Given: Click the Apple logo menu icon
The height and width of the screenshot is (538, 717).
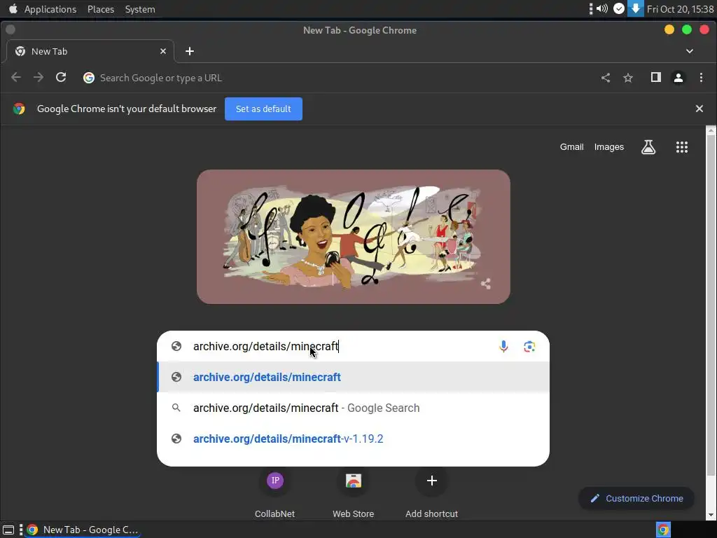Looking at the screenshot, I should [13, 8].
